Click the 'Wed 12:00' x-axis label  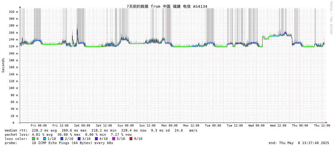(278, 126)
